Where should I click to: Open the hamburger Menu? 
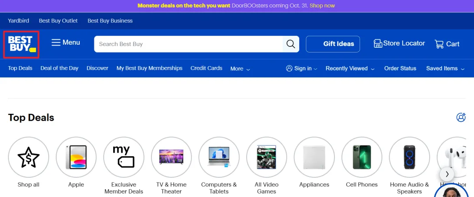pos(65,42)
